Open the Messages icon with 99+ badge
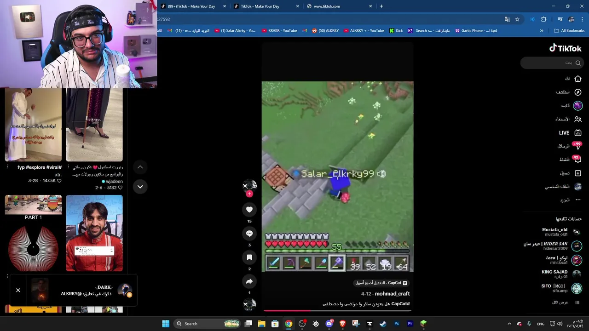This screenshot has width=589, height=331. (x=577, y=146)
